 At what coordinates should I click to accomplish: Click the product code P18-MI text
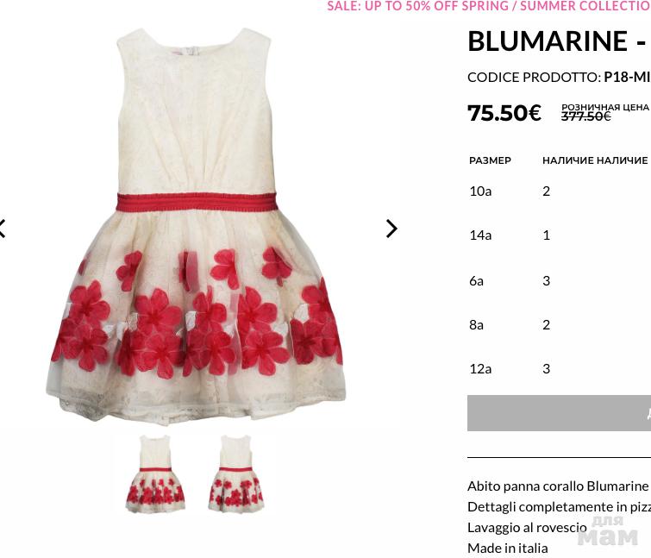tap(627, 78)
